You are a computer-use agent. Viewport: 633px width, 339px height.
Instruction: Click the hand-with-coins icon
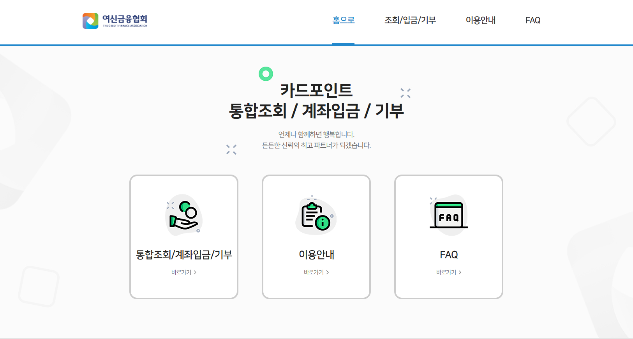(184, 215)
